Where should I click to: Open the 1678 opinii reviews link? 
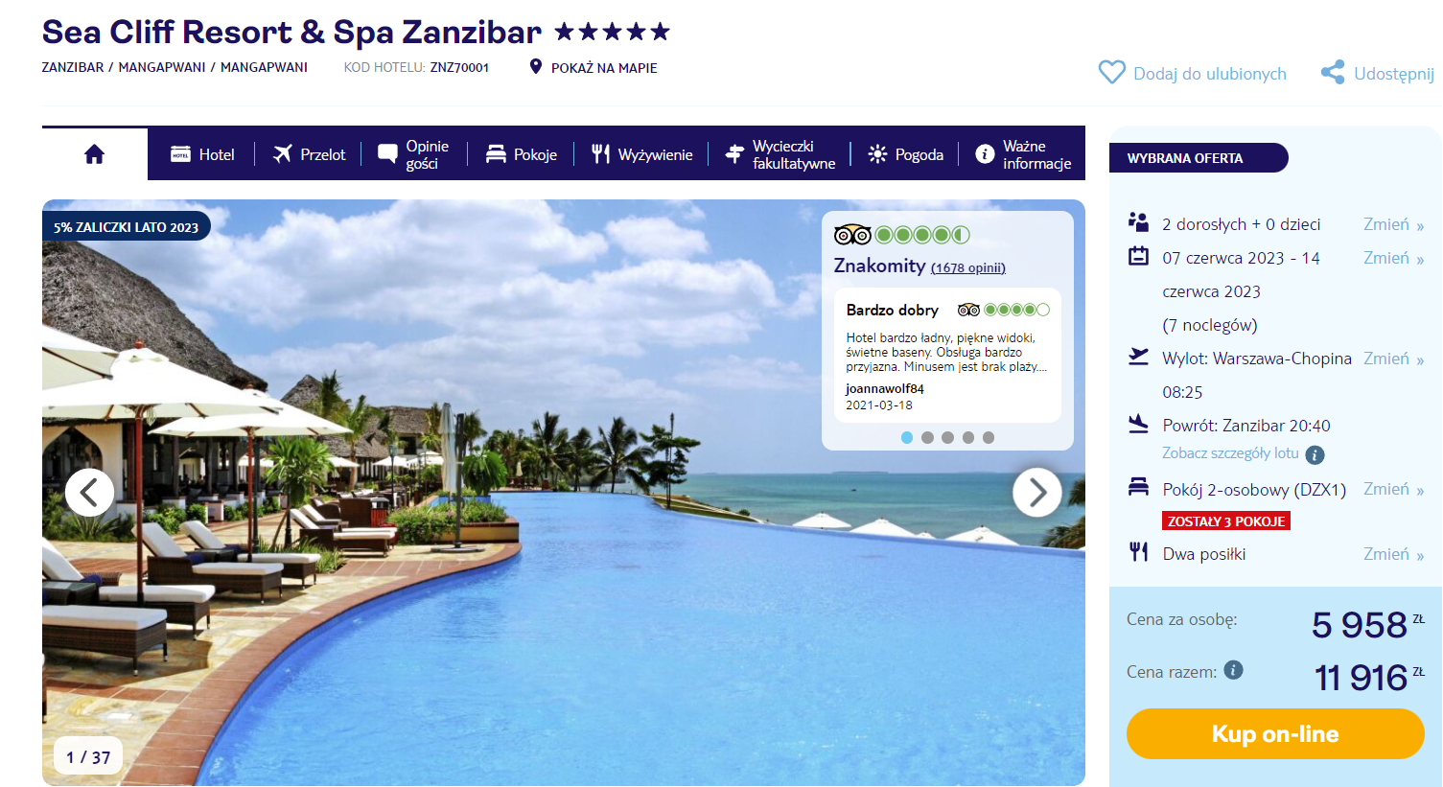968,268
